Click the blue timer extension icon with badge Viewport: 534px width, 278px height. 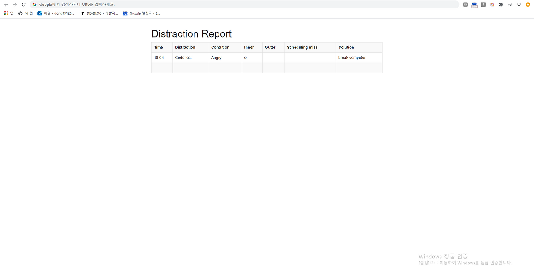tap(474, 5)
